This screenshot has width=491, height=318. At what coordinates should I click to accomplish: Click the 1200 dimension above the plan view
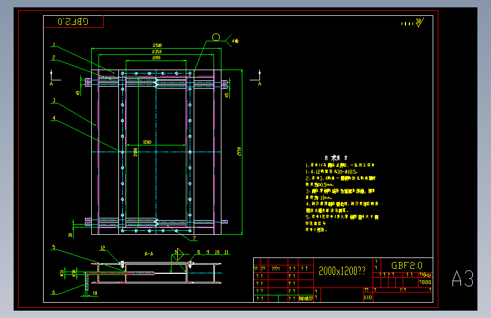click(x=156, y=58)
